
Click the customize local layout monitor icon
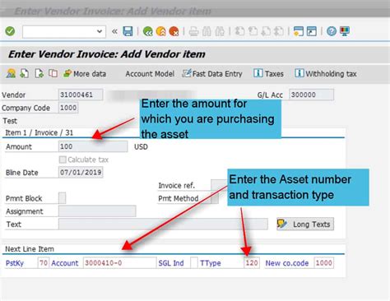(345, 31)
